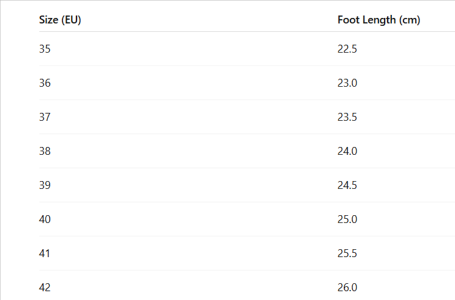Select the size 41 cell
Viewport: 455px width, 300px height.
click(x=45, y=253)
